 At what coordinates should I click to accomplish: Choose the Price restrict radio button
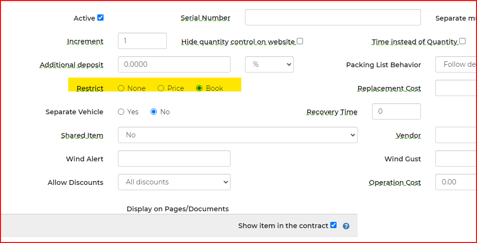coord(161,88)
